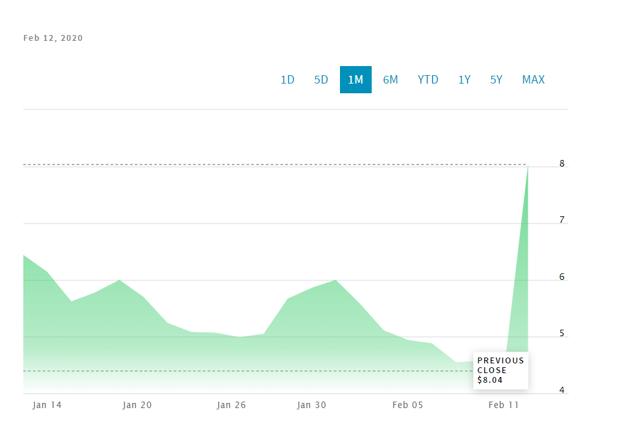Click the Feb 12, 2020 date text
The image size is (621, 445).
[x=53, y=38]
